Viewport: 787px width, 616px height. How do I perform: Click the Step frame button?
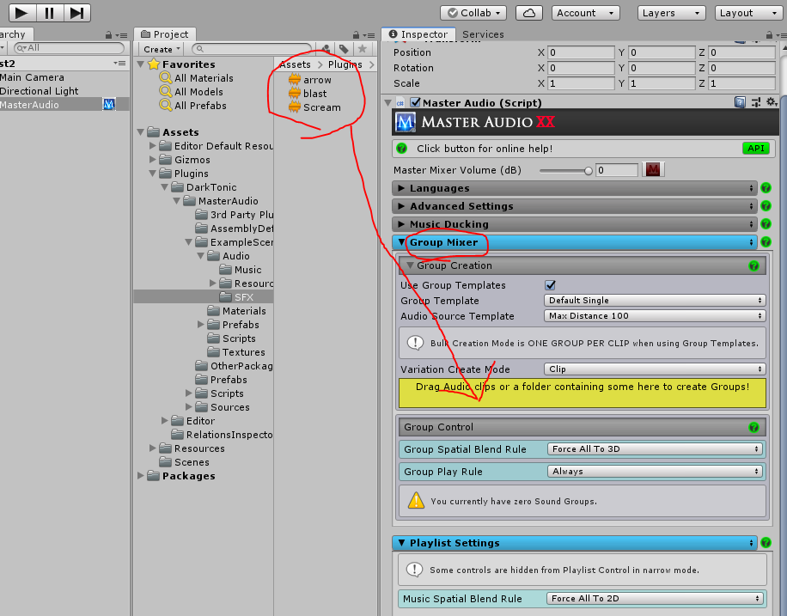pyautogui.click(x=77, y=13)
